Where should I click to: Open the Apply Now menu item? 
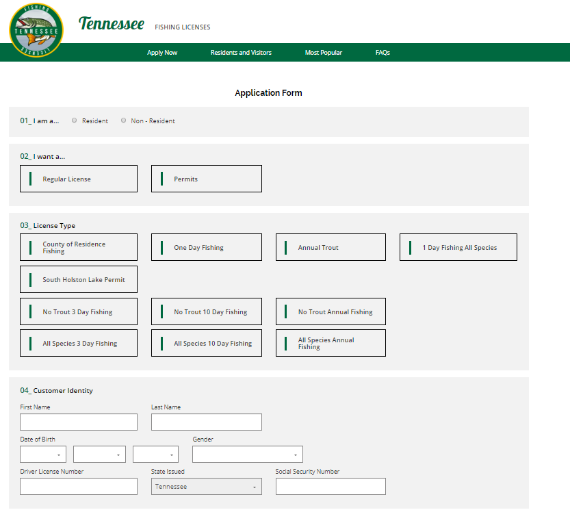162,53
